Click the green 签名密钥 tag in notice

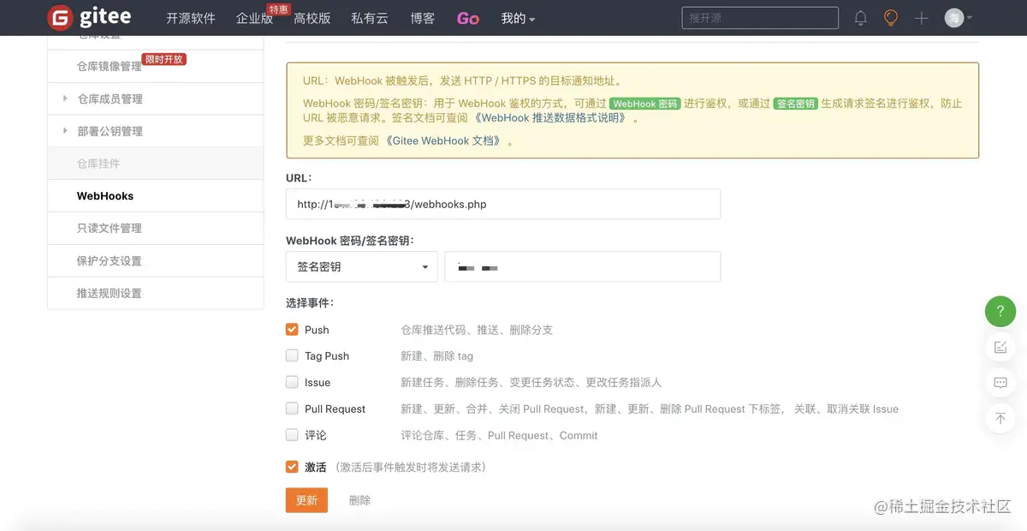pyautogui.click(x=795, y=104)
